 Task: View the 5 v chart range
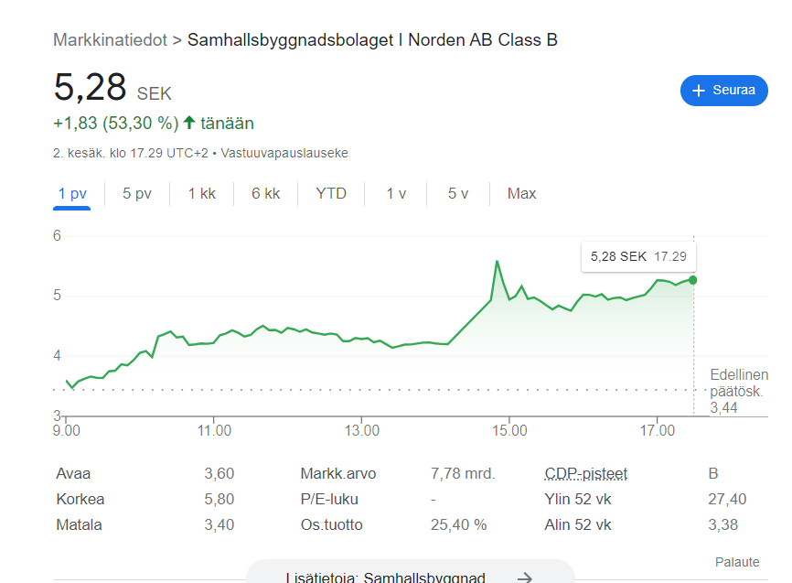click(x=458, y=193)
